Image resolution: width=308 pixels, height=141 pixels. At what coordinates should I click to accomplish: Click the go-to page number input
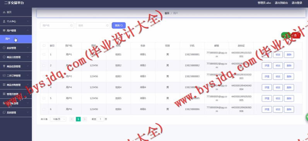pyautogui.click(x=100, y=119)
